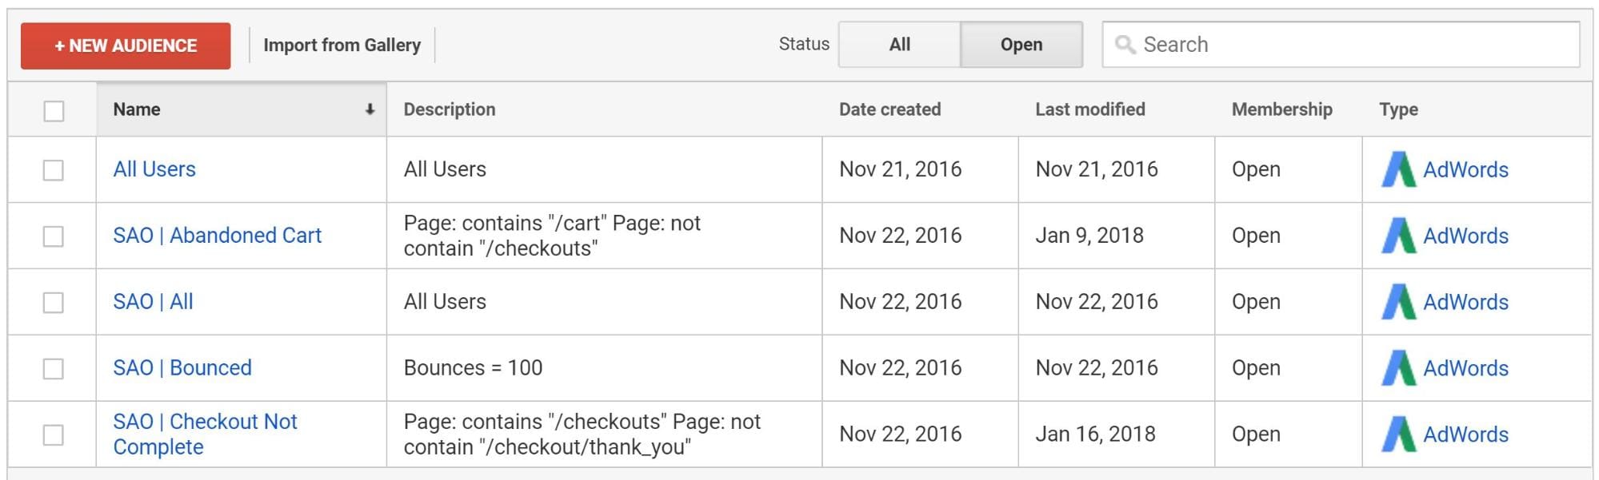Click AdWords icon in SAO | All row
The width and height of the screenshot is (1599, 480).
pyautogui.click(x=1398, y=302)
